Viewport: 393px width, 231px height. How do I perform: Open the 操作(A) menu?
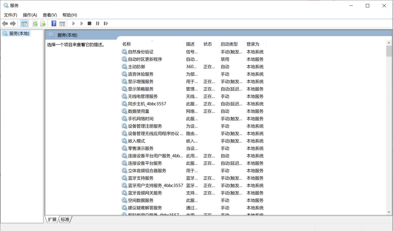pos(30,15)
